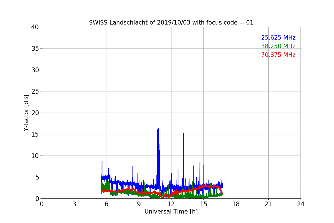Click the y-axis tick label 40

click(x=35, y=27)
